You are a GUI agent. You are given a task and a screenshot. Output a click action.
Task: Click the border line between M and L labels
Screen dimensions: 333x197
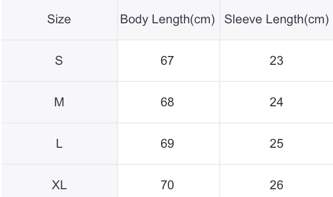pyautogui.click(x=59, y=123)
